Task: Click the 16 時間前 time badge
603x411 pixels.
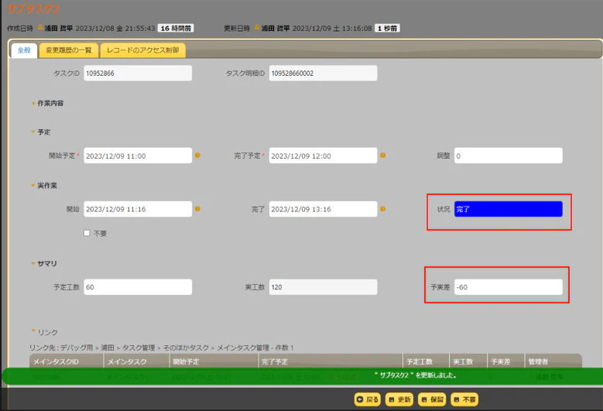Action: coord(176,28)
